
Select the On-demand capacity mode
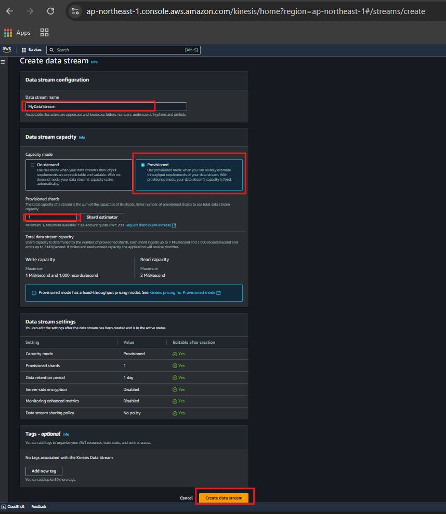[x=33, y=165]
